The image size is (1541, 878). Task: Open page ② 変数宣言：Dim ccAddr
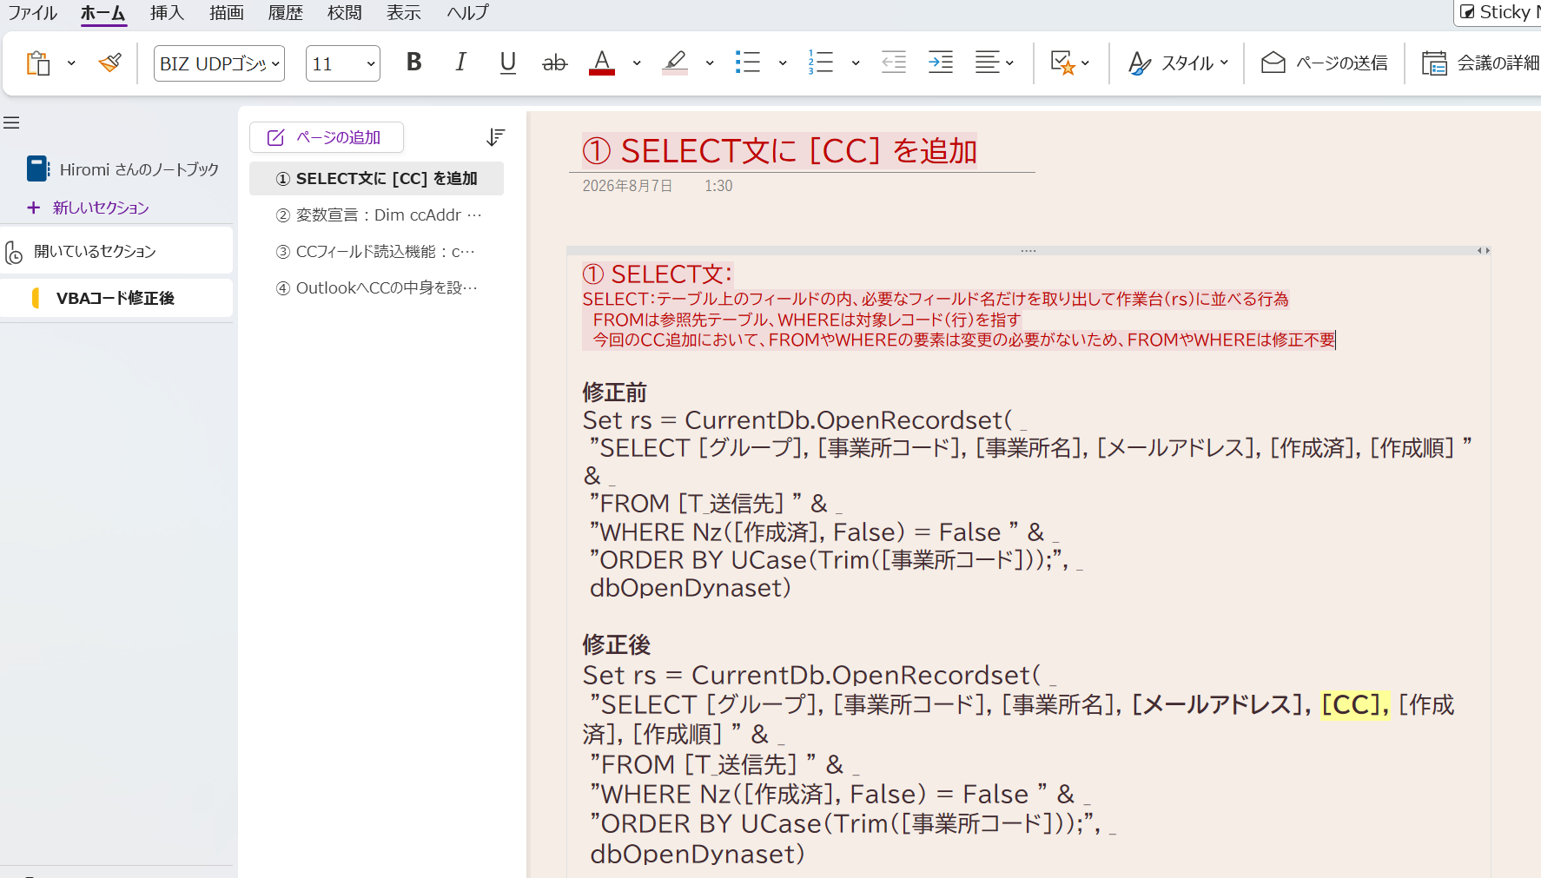click(376, 215)
